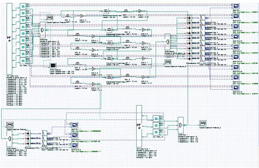Click the WDM Mux number of input ports label
This screenshot has height=168, width=259.
click(x=49, y=41)
